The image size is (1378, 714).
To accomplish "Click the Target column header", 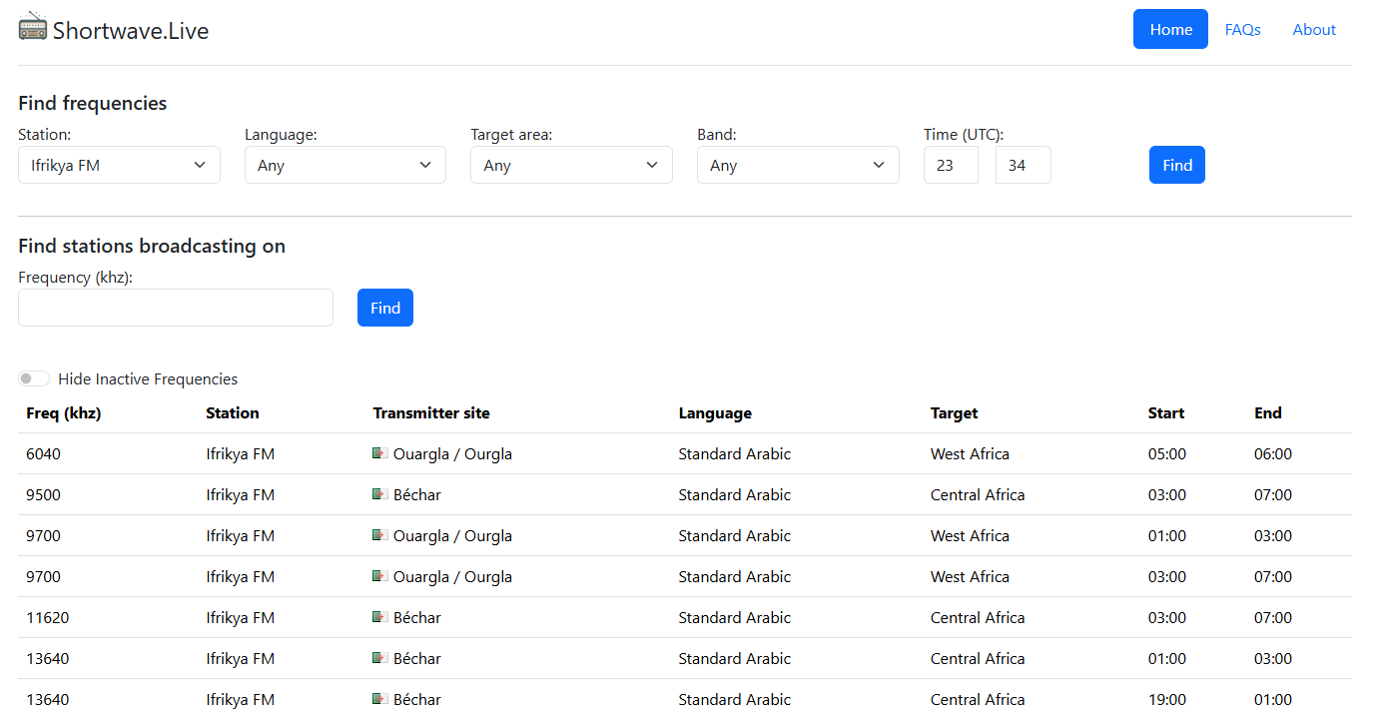I will [x=955, y=412].
